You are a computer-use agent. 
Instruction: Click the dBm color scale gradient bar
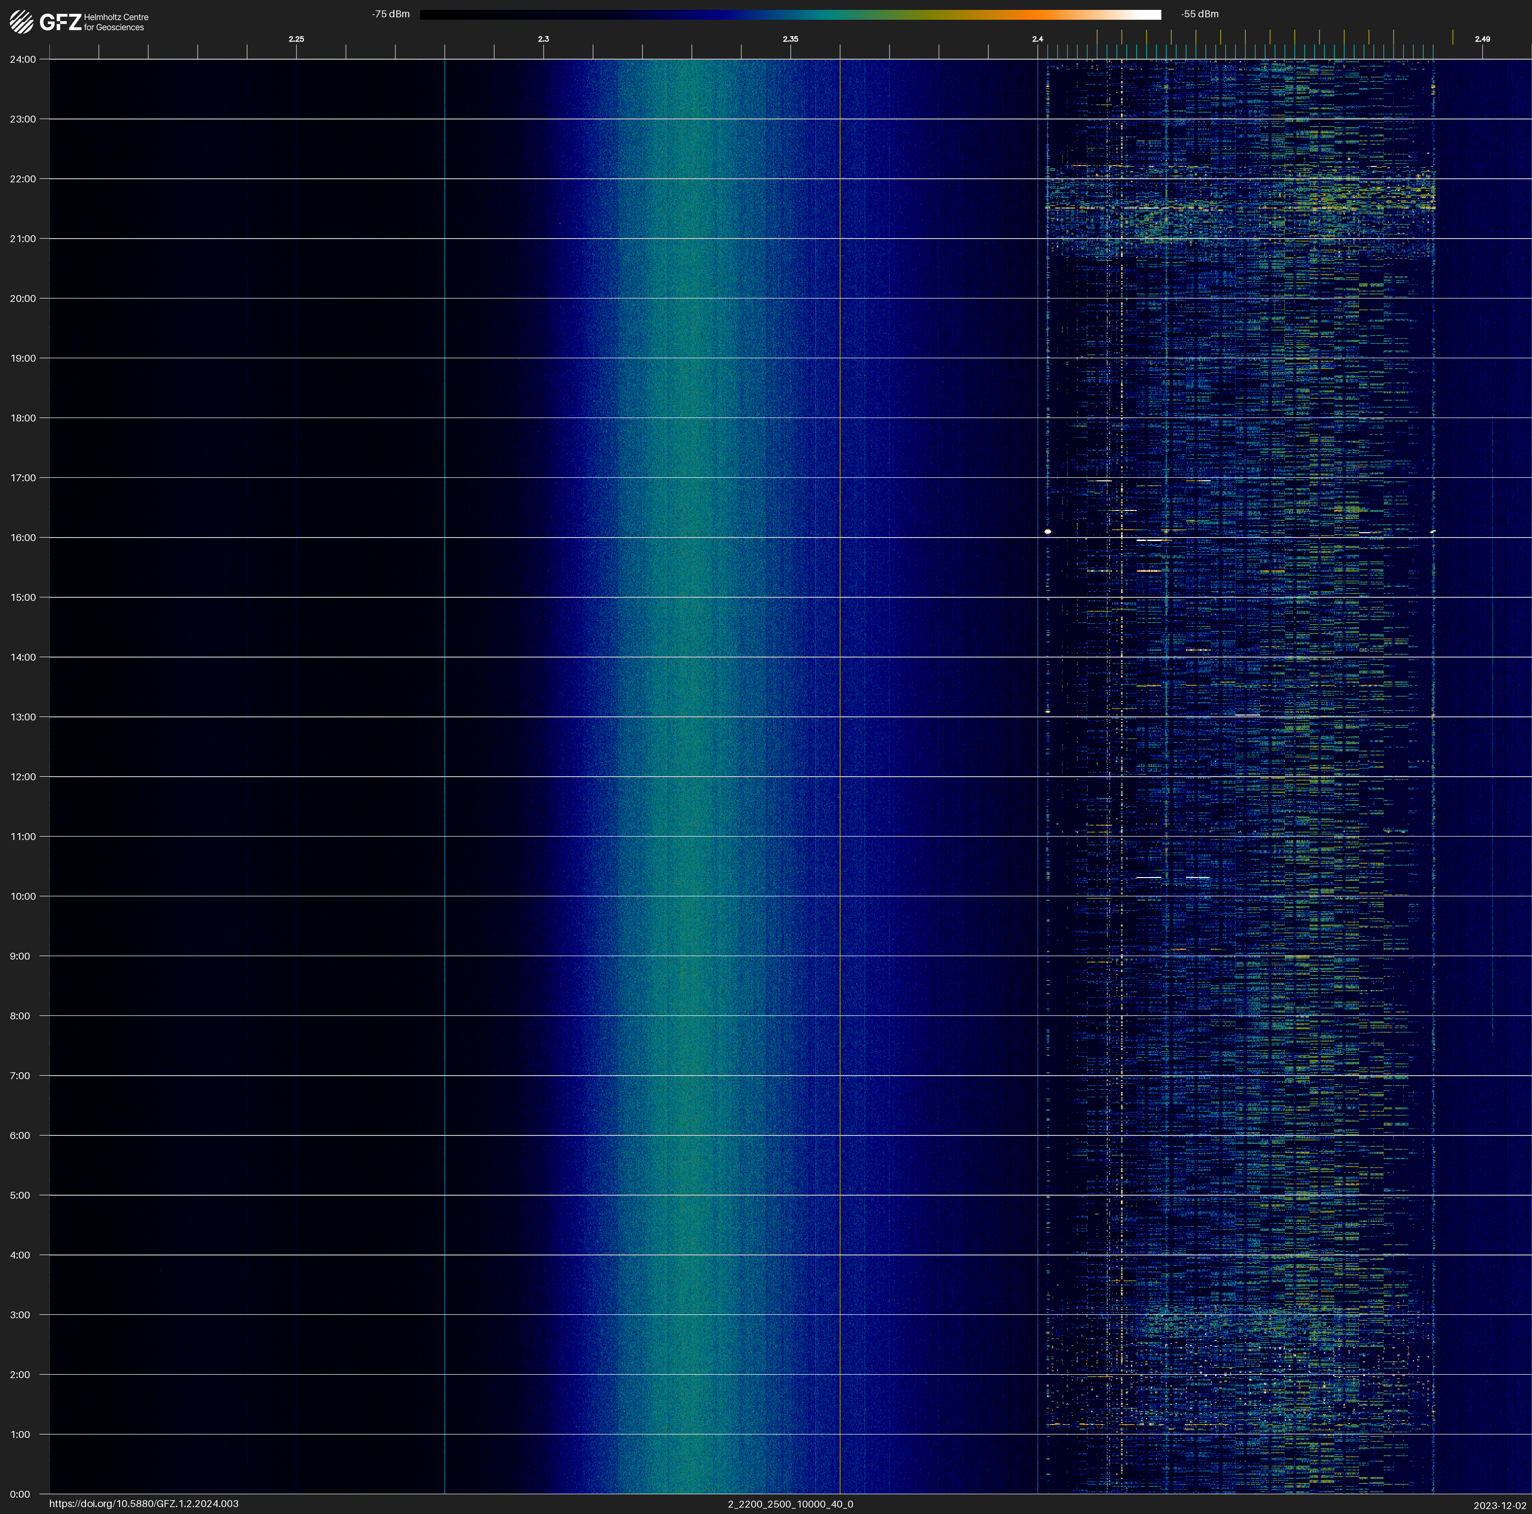[x=790, y=14]
